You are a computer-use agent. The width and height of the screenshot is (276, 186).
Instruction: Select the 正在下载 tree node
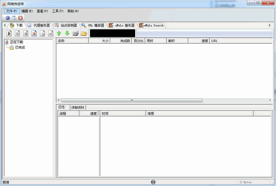16,42
